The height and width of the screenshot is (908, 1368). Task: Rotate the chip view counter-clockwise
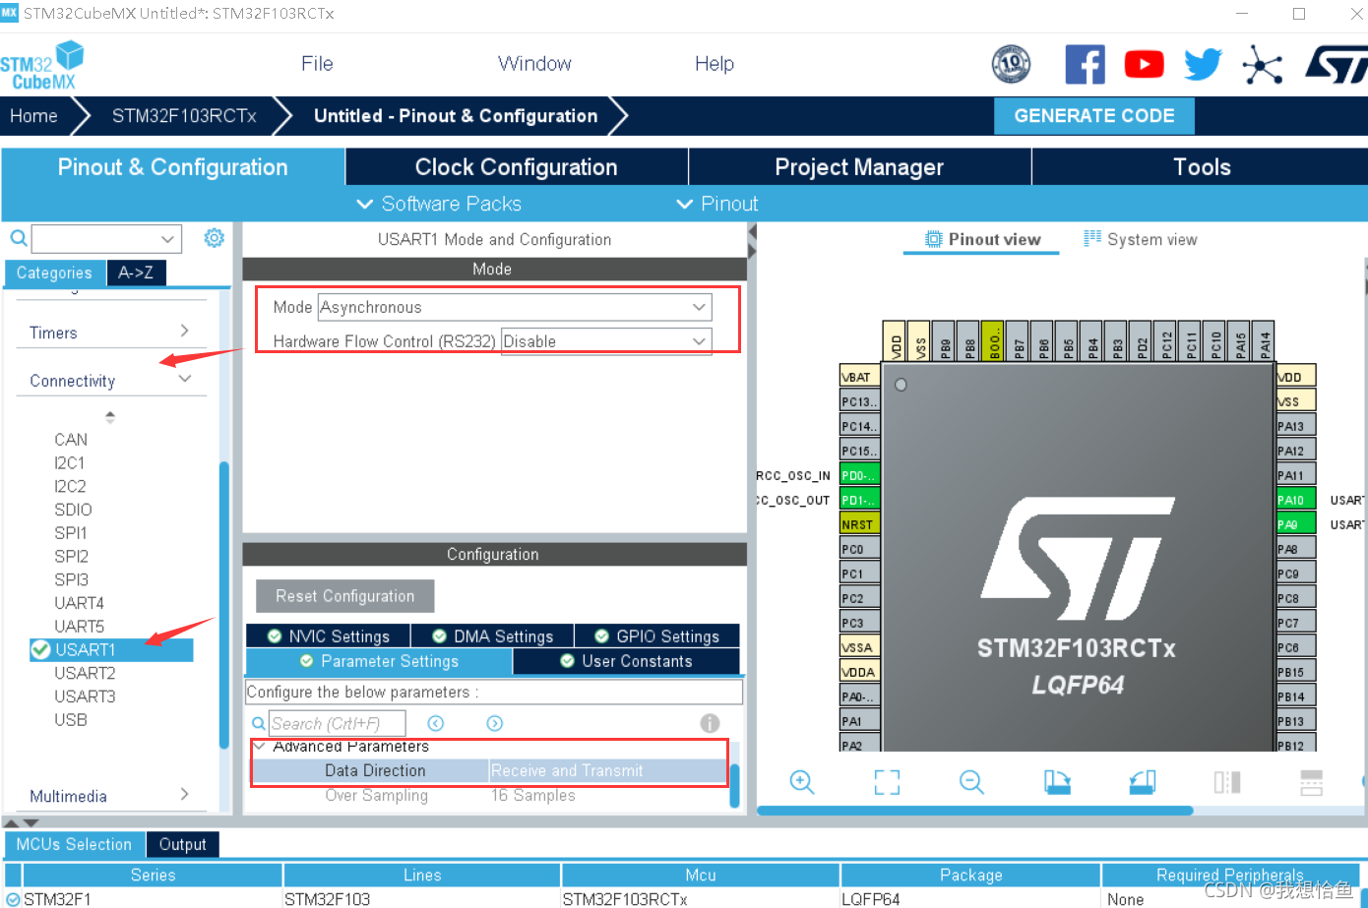[1143, 782]
